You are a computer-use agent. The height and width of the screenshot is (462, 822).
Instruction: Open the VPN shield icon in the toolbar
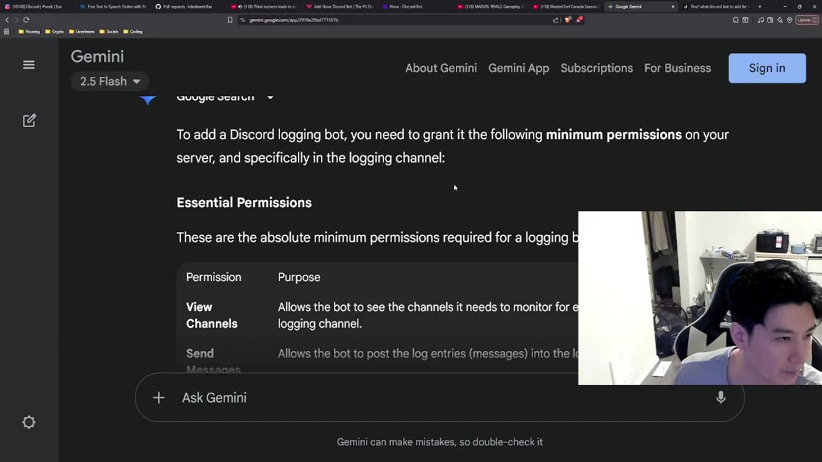pyautogui.click(x=789, y=20)
